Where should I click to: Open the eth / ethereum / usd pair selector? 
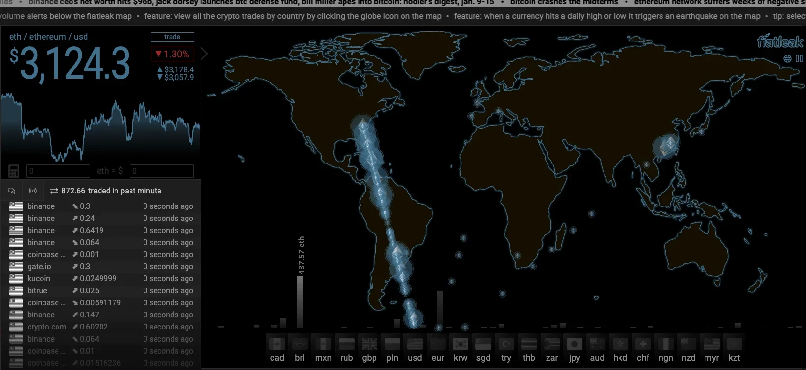click(x=48, y=37)
